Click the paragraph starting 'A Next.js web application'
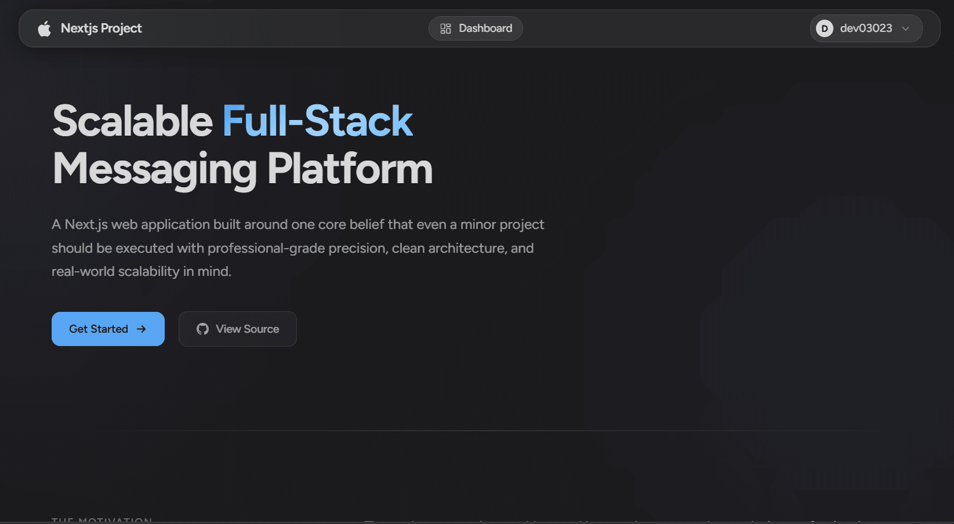 [x=298, y=248]
